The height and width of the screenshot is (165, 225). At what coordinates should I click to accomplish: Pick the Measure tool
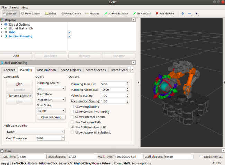[92, 14]
